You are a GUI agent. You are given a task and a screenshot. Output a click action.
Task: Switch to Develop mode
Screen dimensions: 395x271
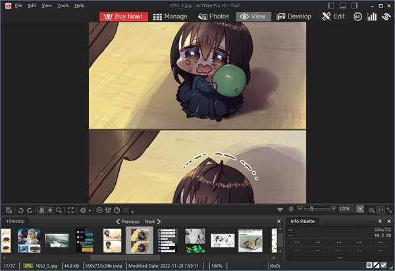pos(294,16)
